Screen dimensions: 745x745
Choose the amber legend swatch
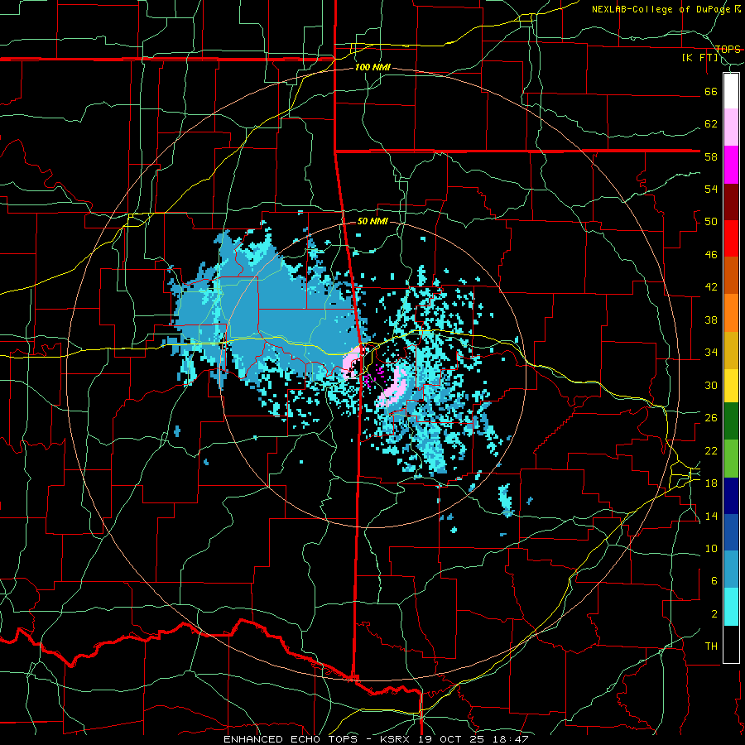coord(731,350)
